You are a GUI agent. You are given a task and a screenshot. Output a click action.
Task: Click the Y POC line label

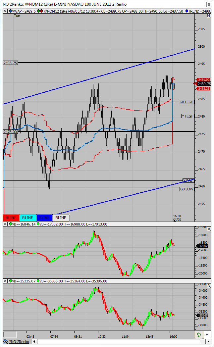tap(188, 181)
